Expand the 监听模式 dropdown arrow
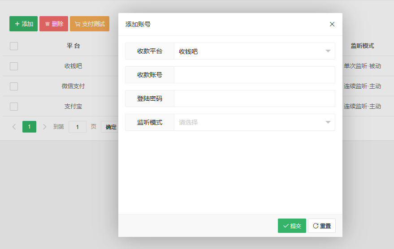 click(328, 122)
